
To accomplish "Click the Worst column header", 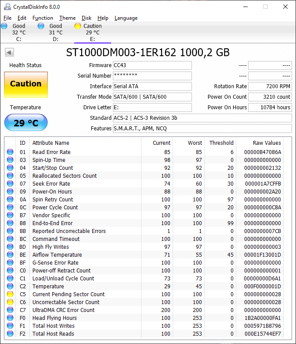I will (195, 143).
